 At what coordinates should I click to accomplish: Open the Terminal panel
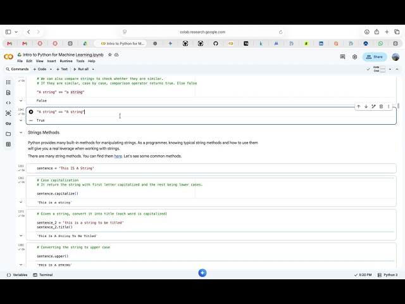coord(43,275)
